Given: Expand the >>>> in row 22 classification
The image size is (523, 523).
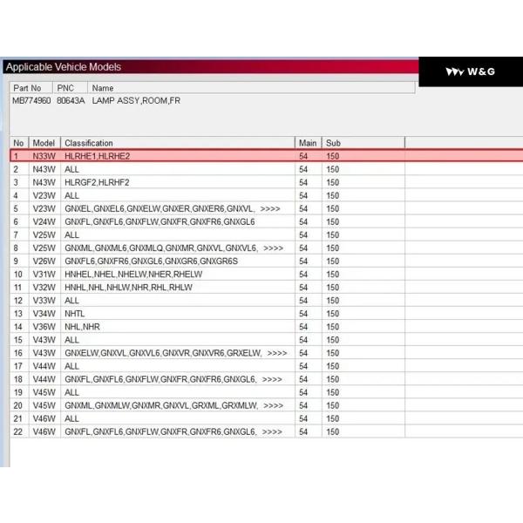Looking at the screenshot, I should pyautogui.click(x=271, y=431).
